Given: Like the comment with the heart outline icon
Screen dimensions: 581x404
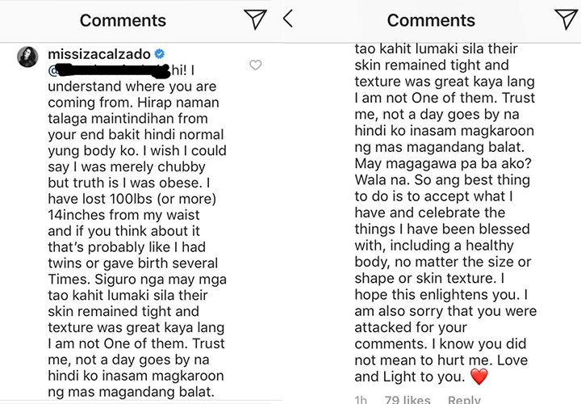Looking at the screenshot, I should pyautogui.click(x=256, y=65).
